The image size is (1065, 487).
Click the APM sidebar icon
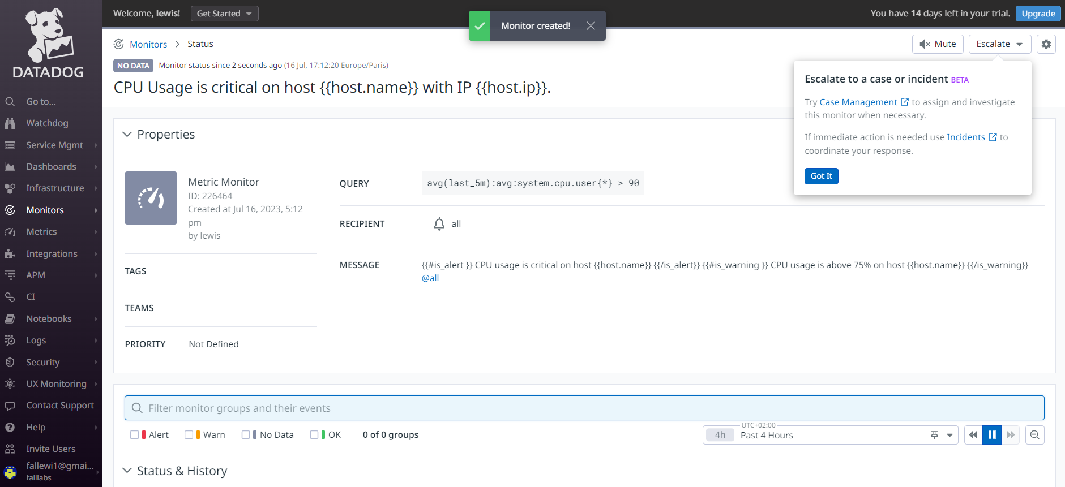pyautogui.click(x=10, y=275)
